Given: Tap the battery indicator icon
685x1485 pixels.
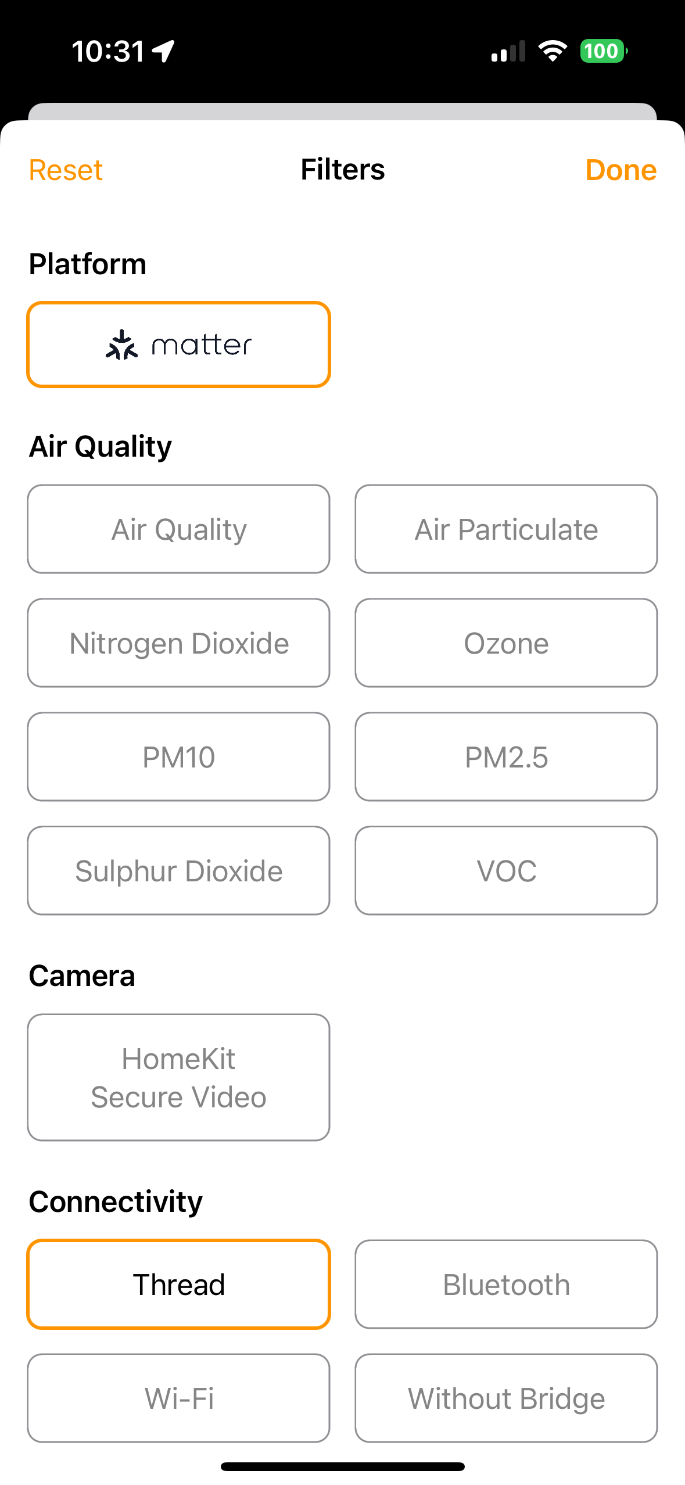Looking at the screenshot, I should pyautogui.click(x=603, y=51).
